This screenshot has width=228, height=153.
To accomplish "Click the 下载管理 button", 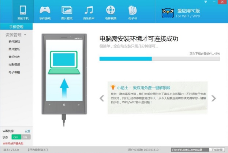I will pos(216,150).
